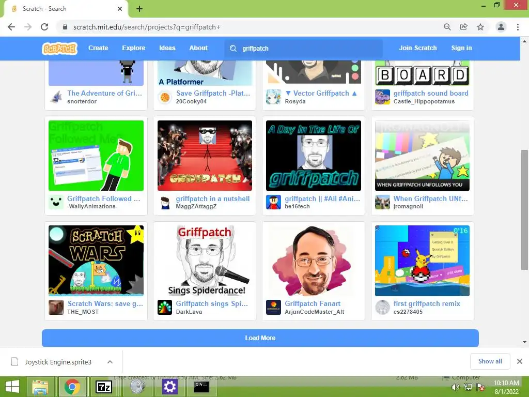This screenshot has width=529, height=397.
Task: Go back using the browser back arrow
Action: tap(11, 27)
